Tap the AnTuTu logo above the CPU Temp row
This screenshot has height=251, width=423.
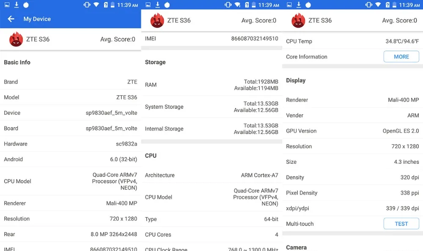298,20
